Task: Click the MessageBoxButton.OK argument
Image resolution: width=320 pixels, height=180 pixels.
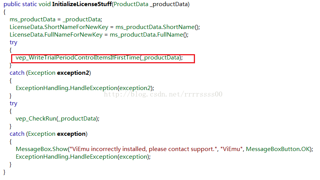Action: click(x=278, y=149)
